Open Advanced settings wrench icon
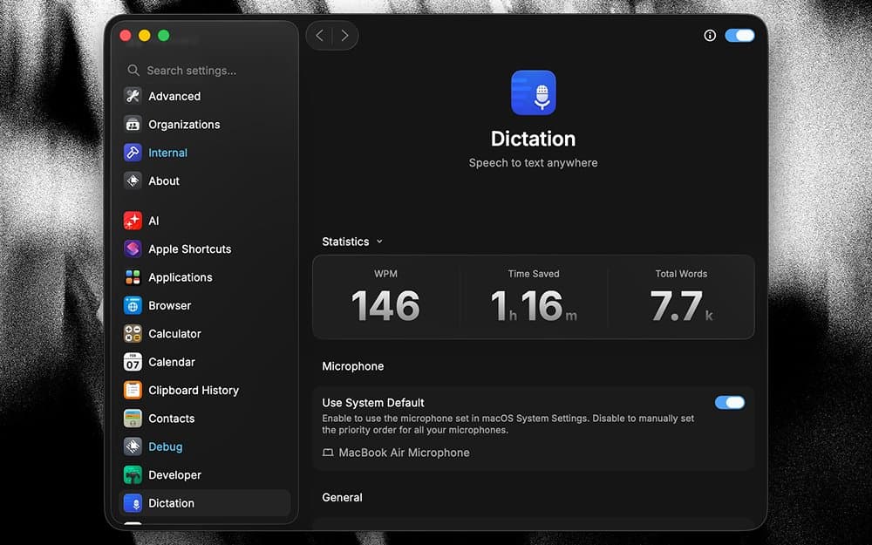The width and height of the screenshot is (872, 545). 133,96
